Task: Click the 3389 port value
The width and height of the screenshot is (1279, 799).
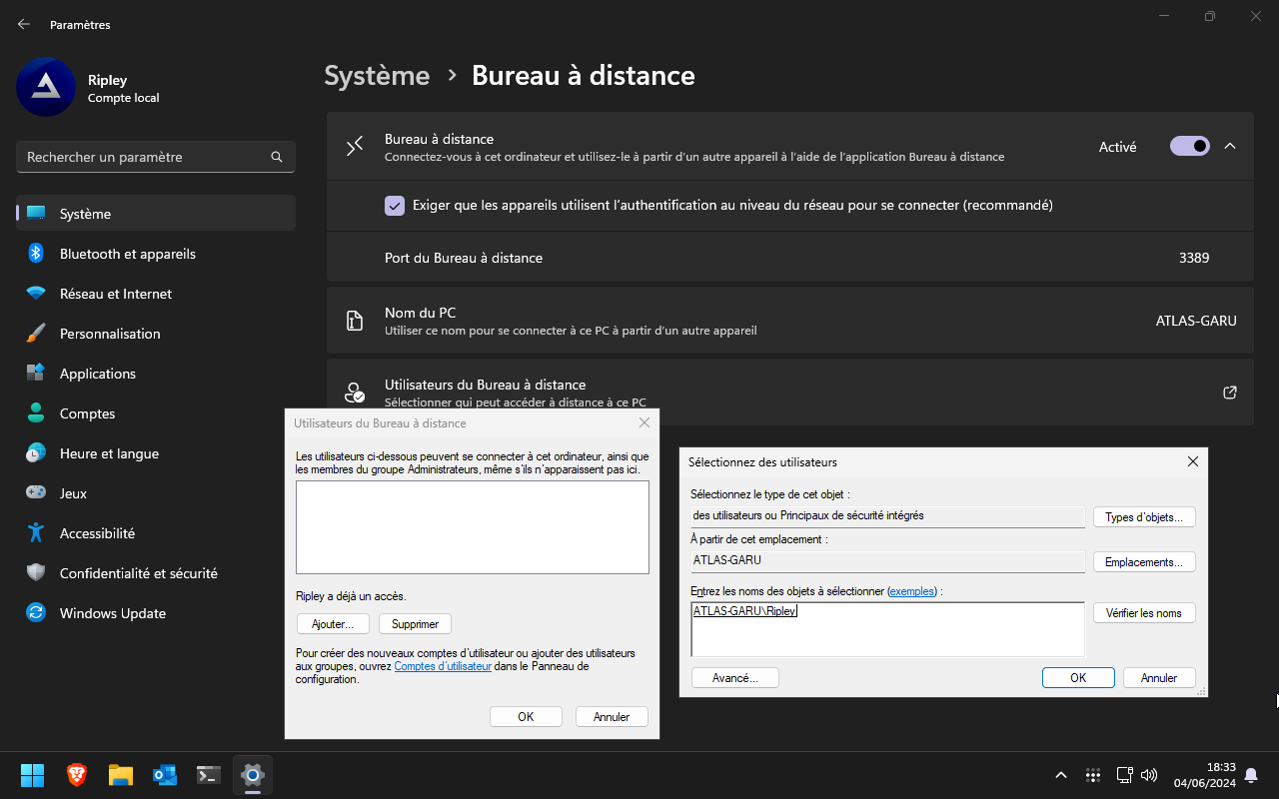Action: tap(1194, 258)
